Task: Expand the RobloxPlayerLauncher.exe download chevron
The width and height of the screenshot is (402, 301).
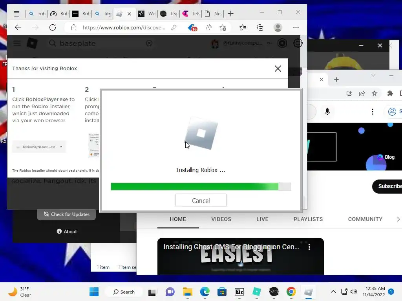Action: point(61,147)
